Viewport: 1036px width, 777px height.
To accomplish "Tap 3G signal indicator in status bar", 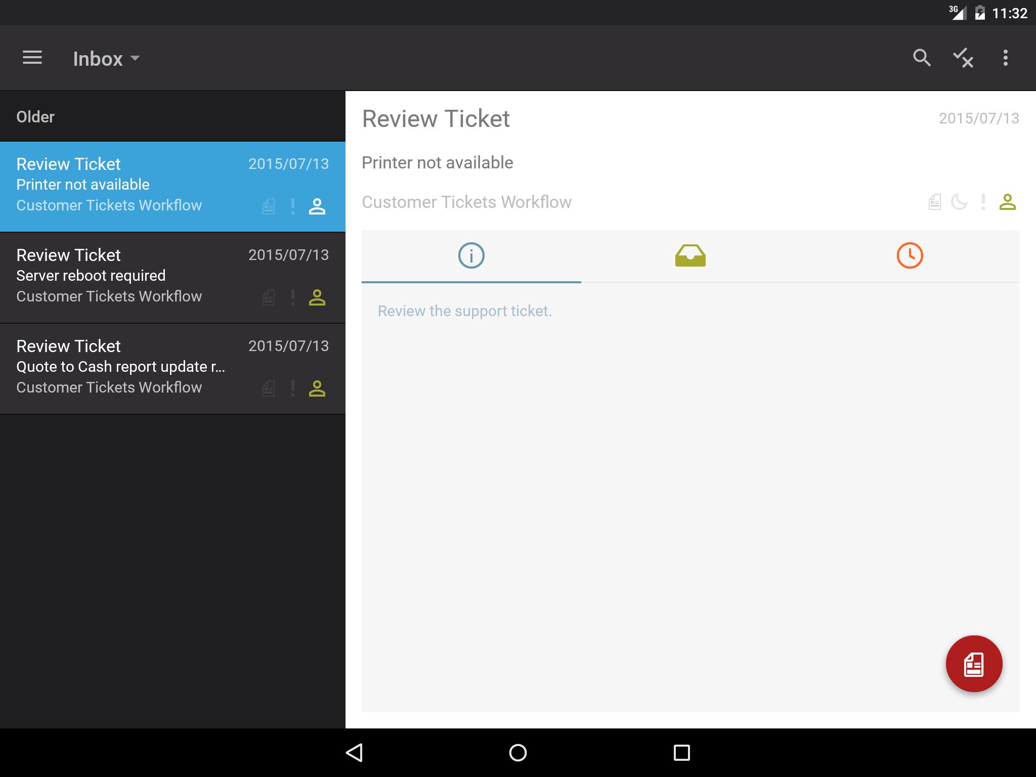I will pos(957,13).
